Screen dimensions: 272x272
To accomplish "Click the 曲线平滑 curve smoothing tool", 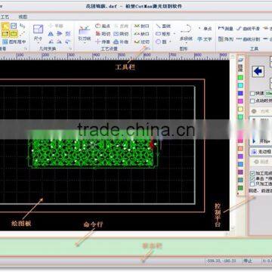I will tap(248, 29).
